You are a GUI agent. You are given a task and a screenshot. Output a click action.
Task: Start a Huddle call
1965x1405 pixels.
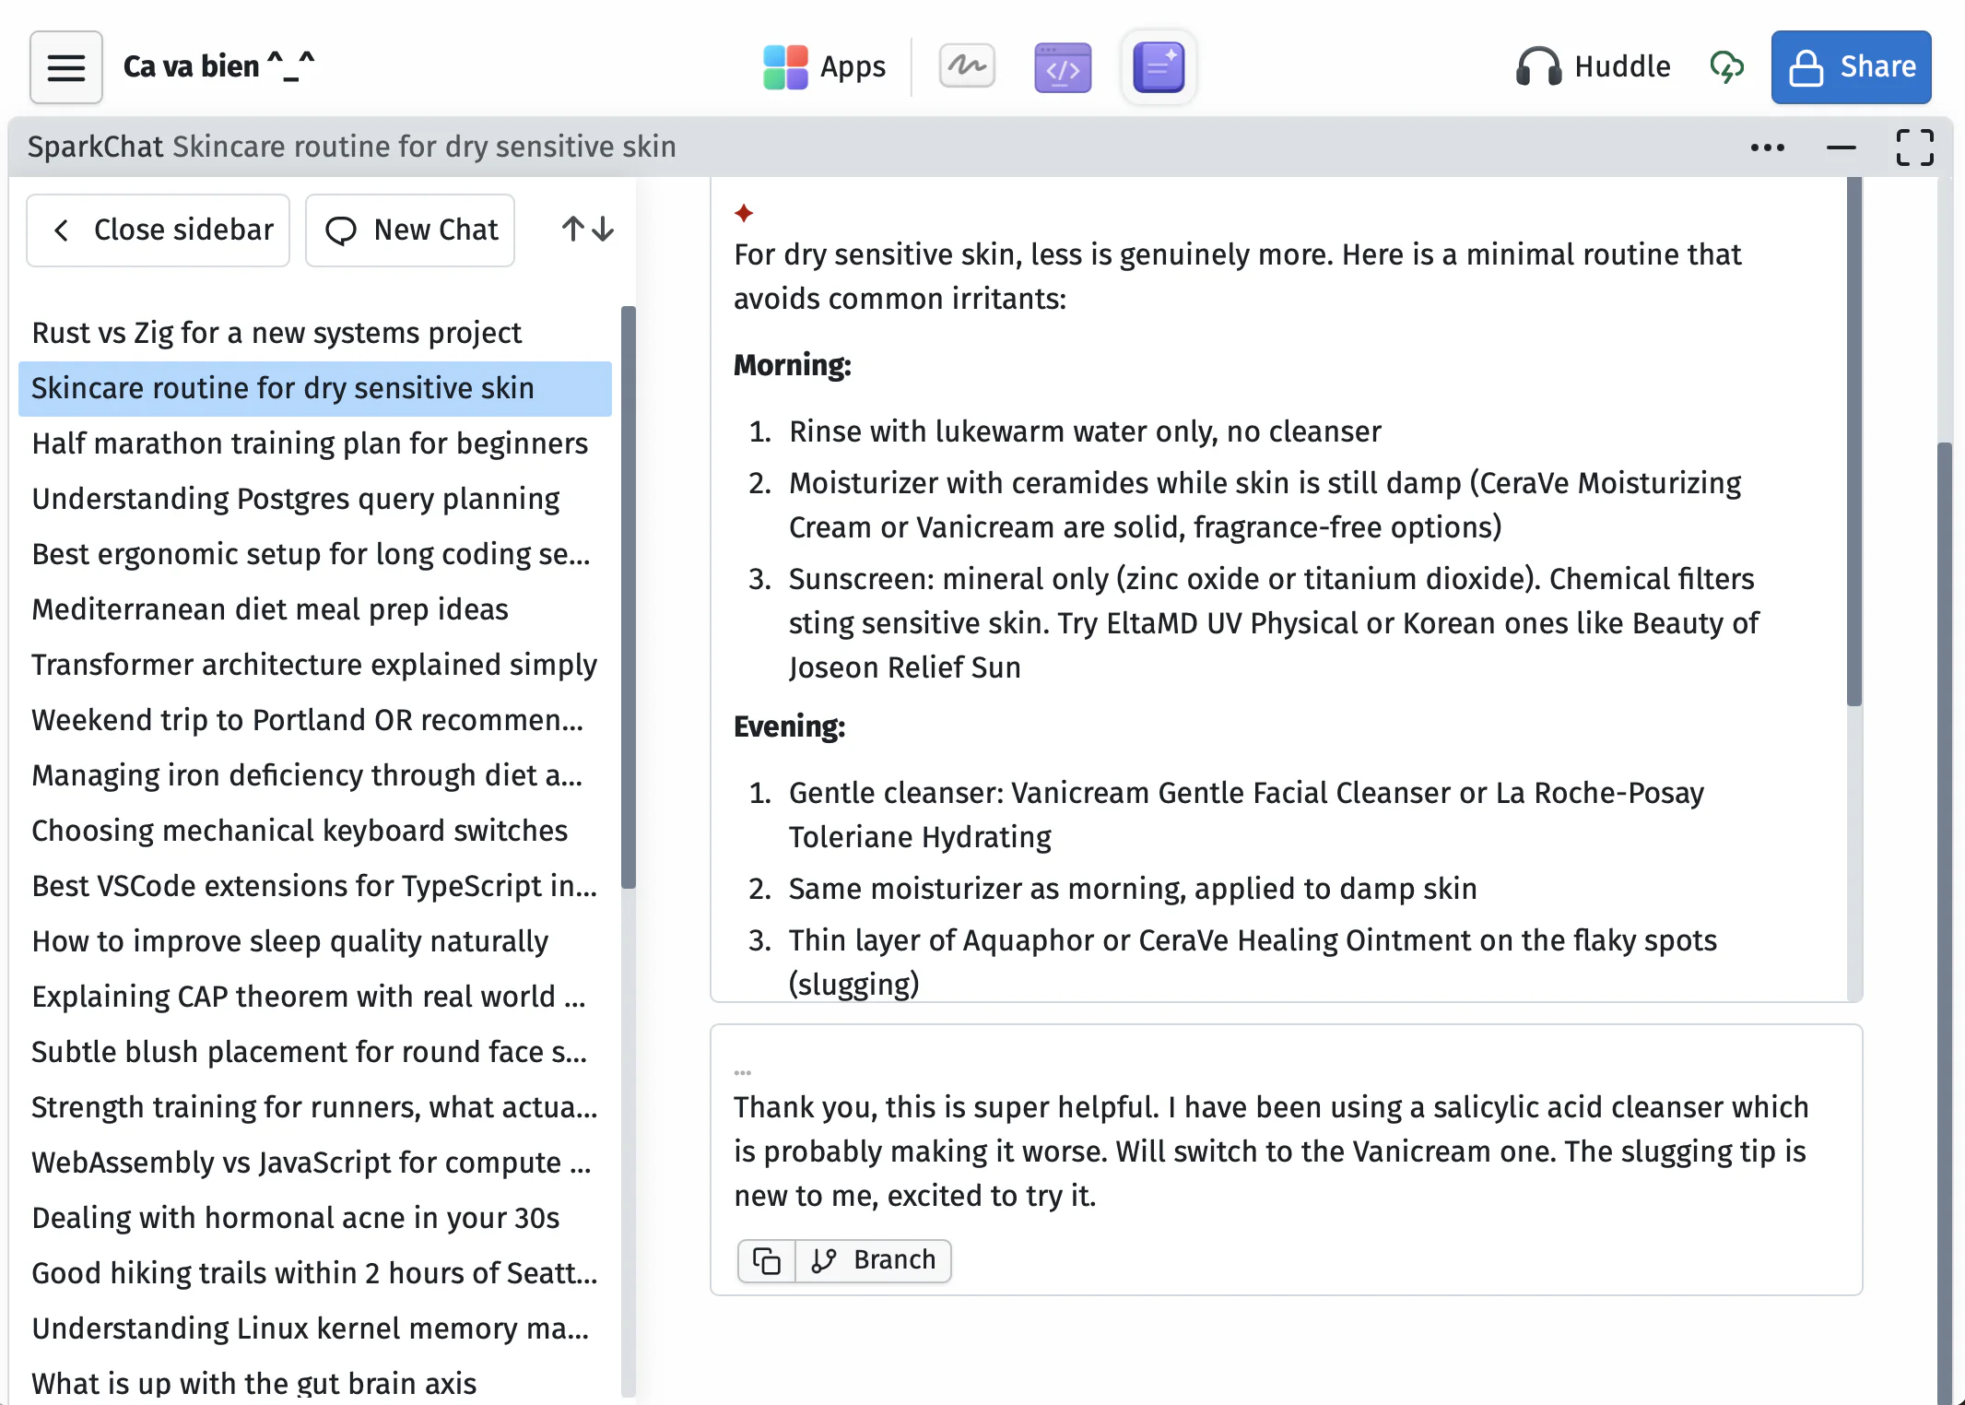(1593, 67)
